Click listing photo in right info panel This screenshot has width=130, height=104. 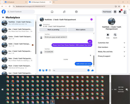click(112, 21)
